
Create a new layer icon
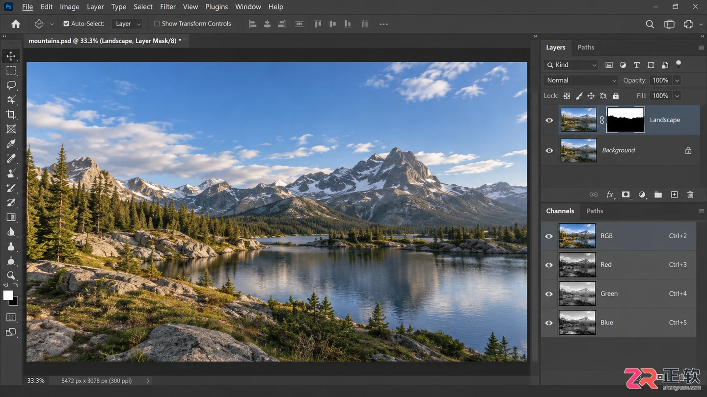pos(674,195)
